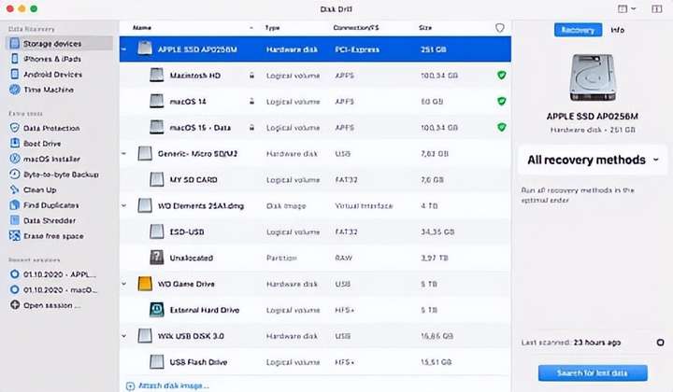The width and height of the screenshot is (673, 392).
Task: Open All recovery methods dropdown
Action: click(593, 160)
